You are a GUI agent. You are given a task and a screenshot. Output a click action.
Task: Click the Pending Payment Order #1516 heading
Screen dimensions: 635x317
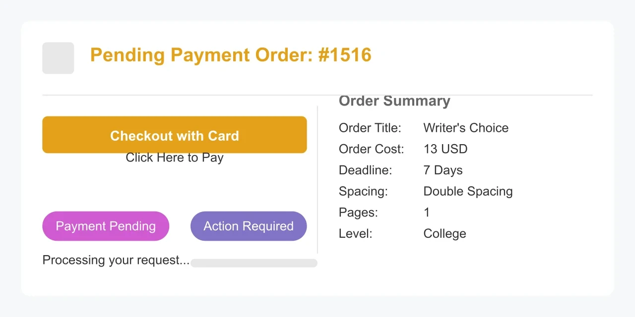[231, 55]
